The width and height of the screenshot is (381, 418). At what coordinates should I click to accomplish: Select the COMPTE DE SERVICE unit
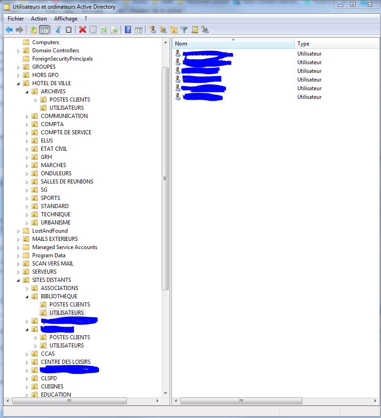(x=66, y=133)
